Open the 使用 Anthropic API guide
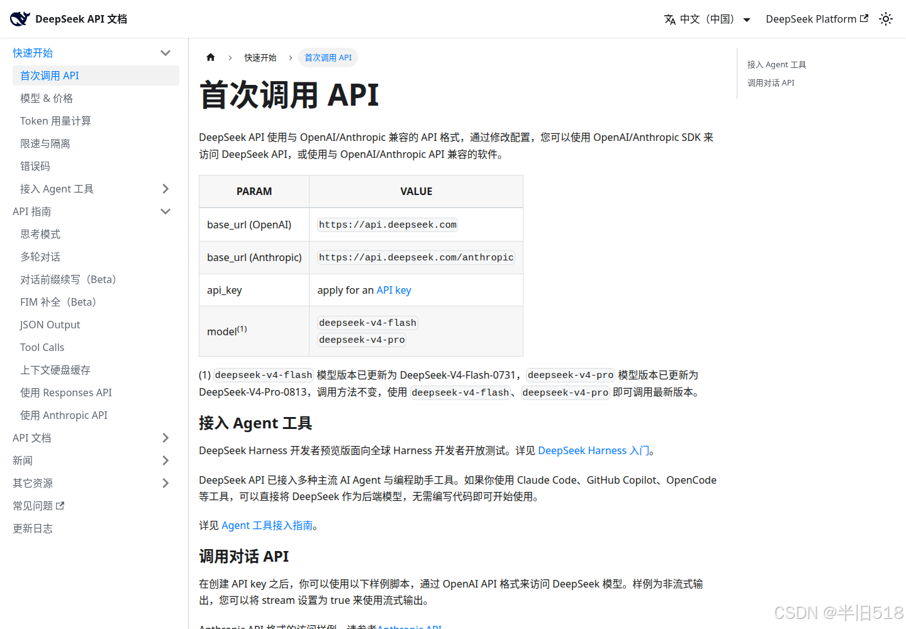Viewport: 906px width, 629px height. click(96, 415)
